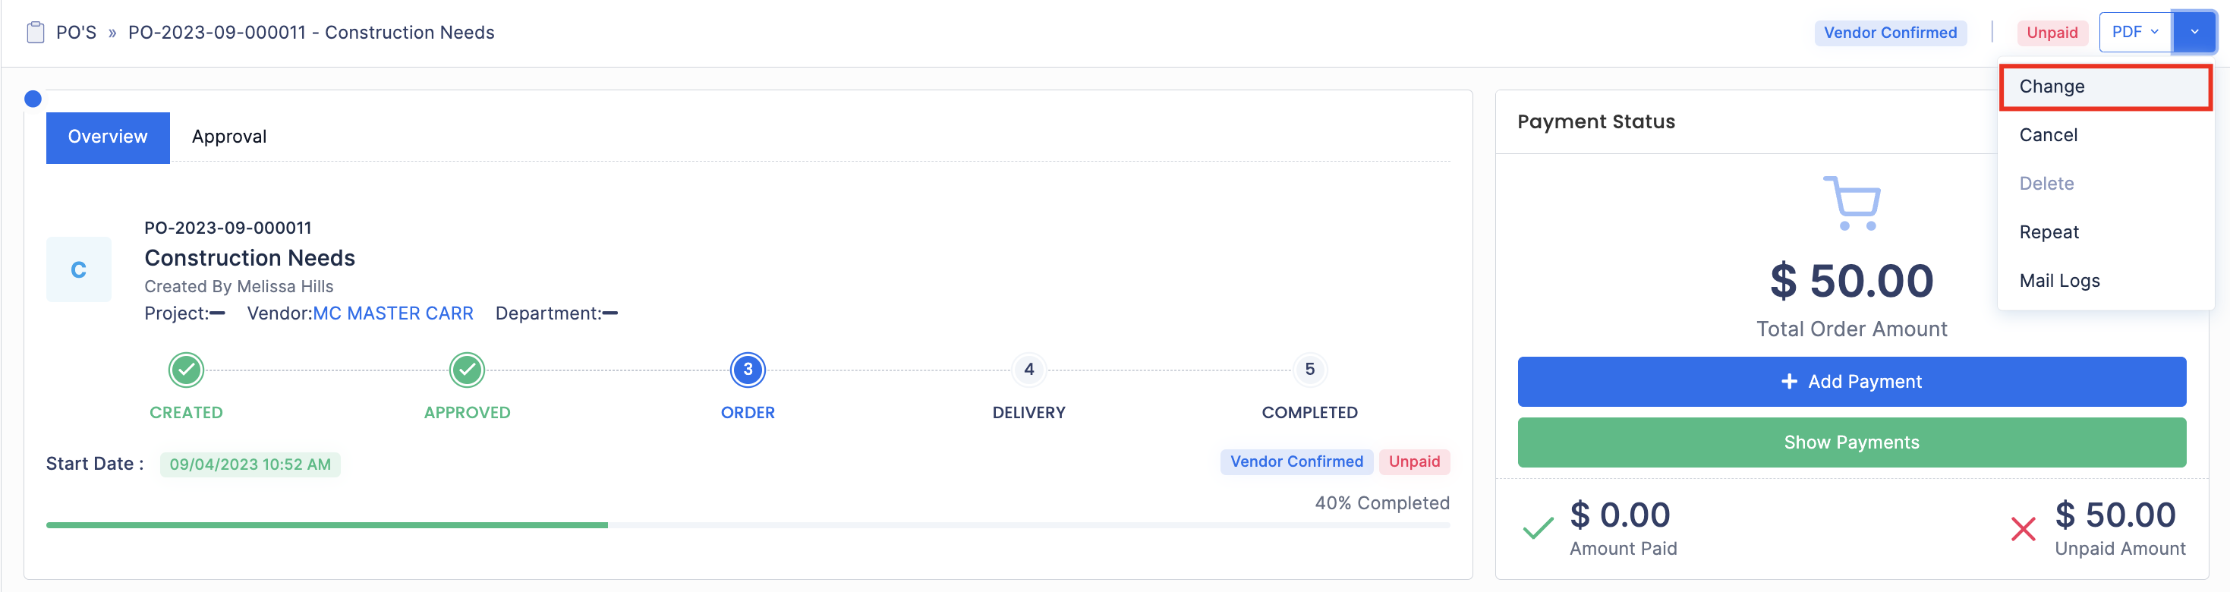
Task: Open the PDF dropdown
Action: click(x=2134, y=32)
